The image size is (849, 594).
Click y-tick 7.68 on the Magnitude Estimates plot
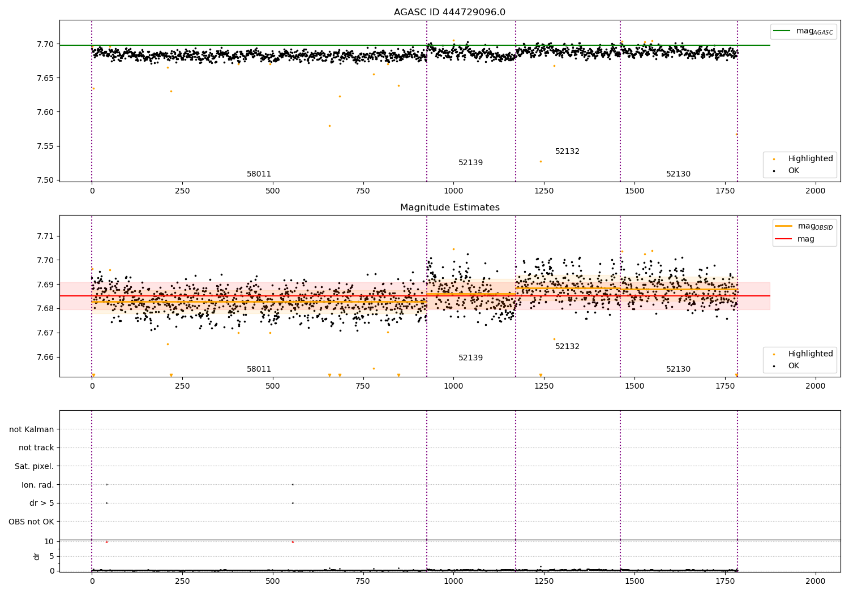tap(45, 308)
